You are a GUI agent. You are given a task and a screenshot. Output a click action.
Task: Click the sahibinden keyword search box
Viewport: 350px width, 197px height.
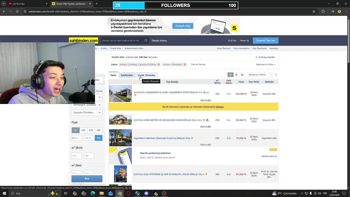pyautogui.click(x=122, y=40)
